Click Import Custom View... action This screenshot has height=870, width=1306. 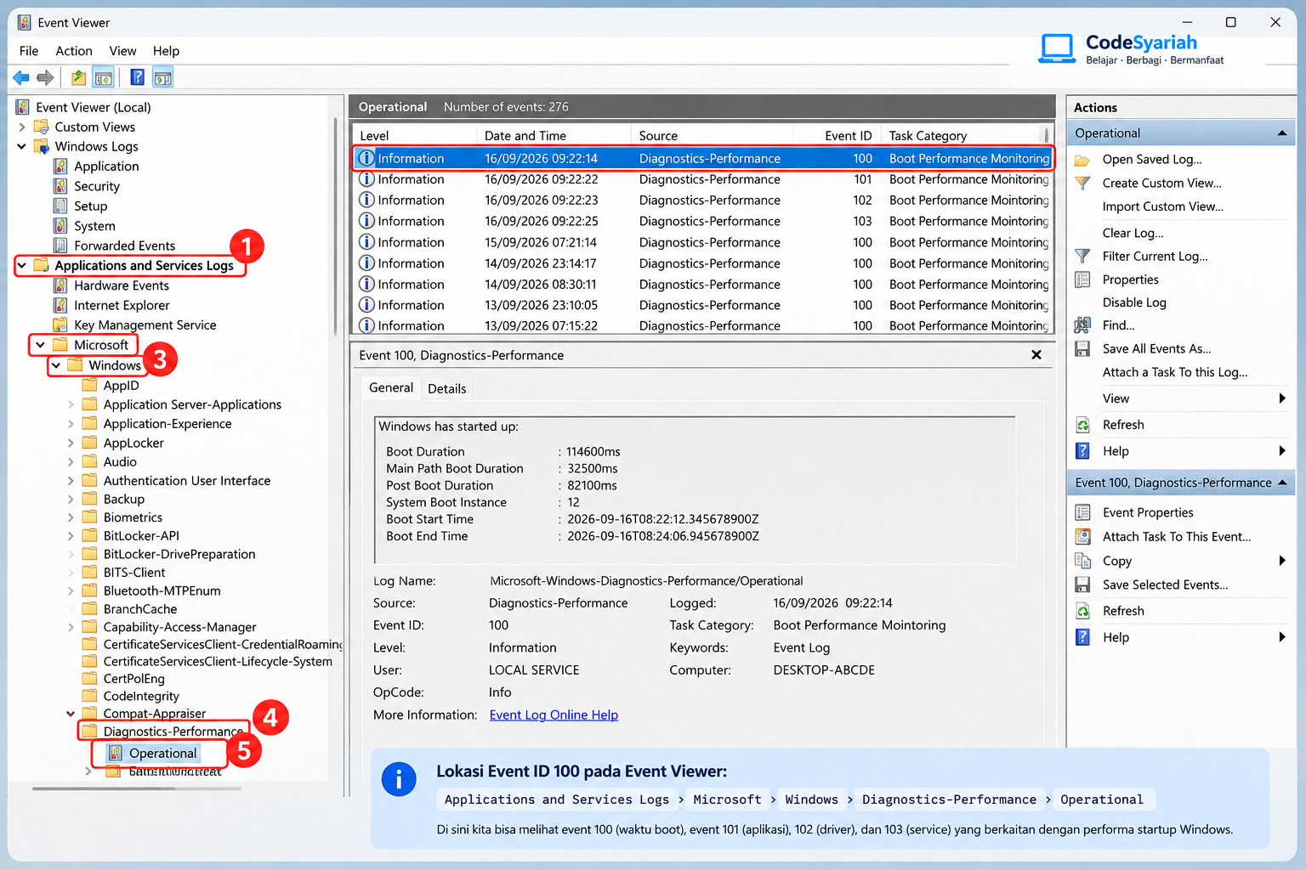[x=1163, y=206]
